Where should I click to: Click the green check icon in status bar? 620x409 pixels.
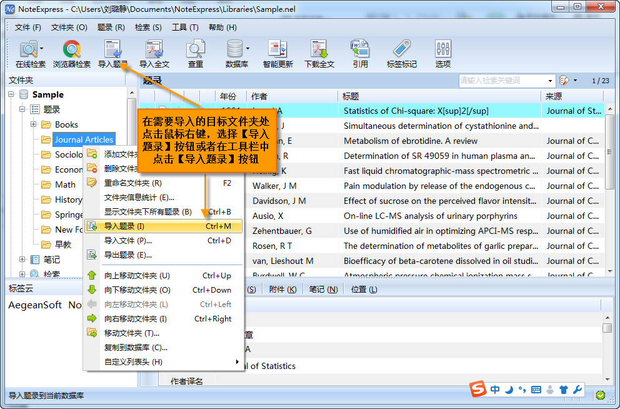click(601, 395)
